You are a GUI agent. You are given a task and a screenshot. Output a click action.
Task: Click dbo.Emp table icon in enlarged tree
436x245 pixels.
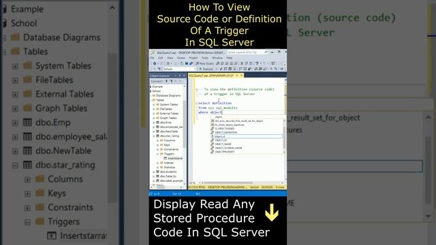[27, 122]
